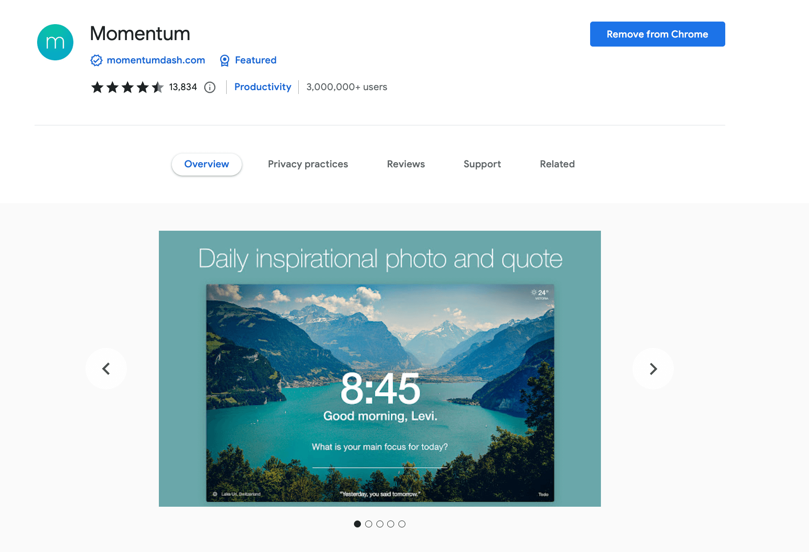This screenshot has width=809, height=552.
Task: Select the second carousel dot
Action: (x=369, y=524)
